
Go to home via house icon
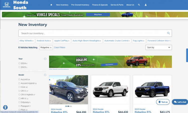(51, 5)
